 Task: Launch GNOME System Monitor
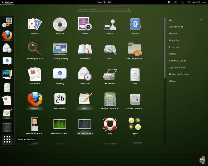tap(60, 126)
